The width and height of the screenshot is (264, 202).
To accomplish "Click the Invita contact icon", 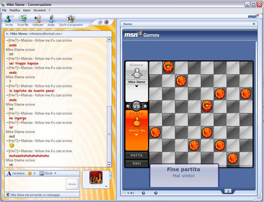I will click(x=9, y=21).
